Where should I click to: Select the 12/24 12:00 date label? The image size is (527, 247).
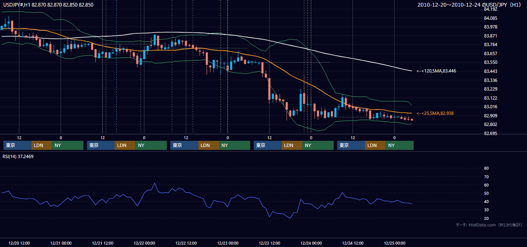(353, 243)
